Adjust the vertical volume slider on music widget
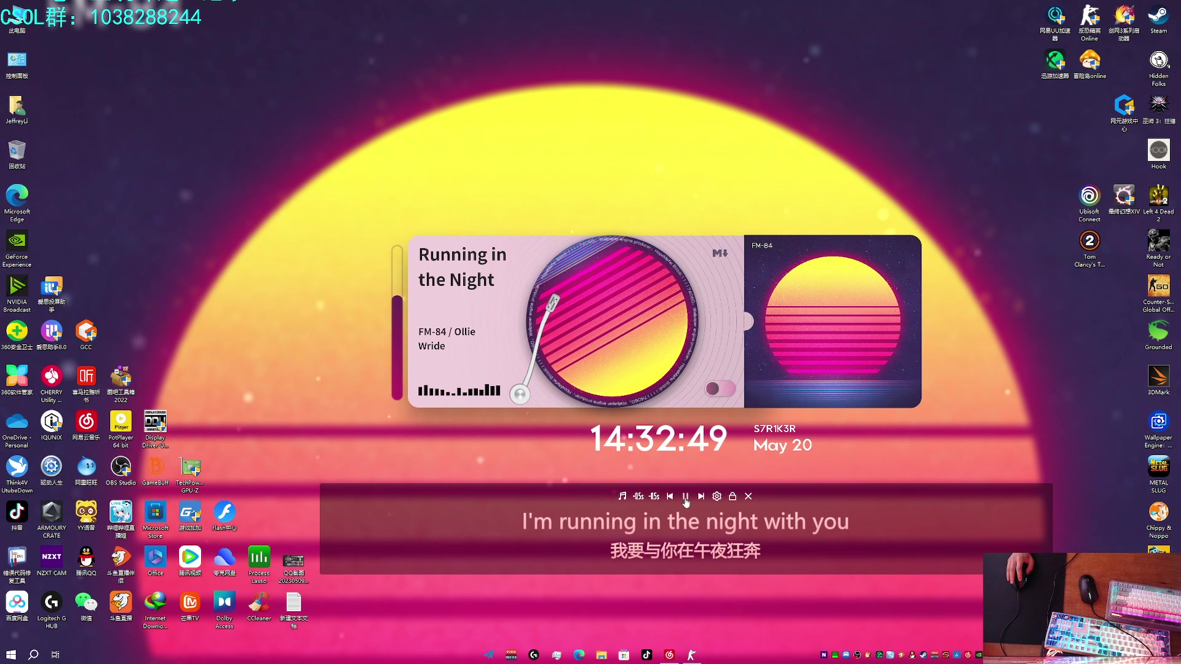 (x=397, y=323)
